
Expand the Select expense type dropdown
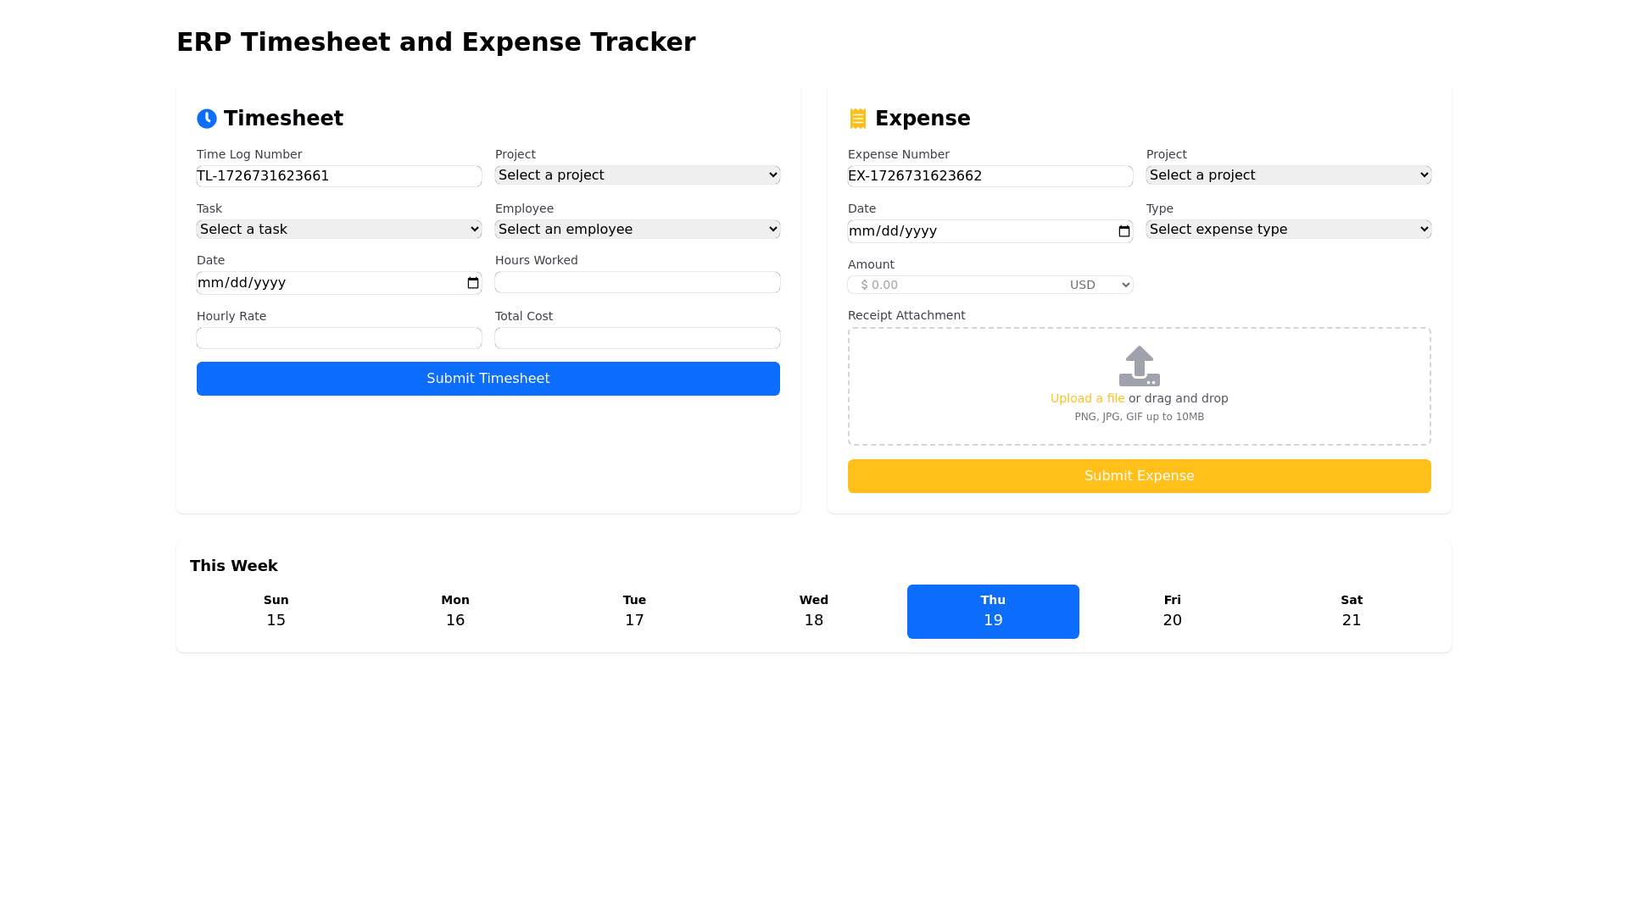click(x=1288, y=230)
